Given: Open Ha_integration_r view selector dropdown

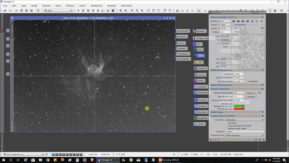Looking at the screenshot, I should tap(24, 154).
